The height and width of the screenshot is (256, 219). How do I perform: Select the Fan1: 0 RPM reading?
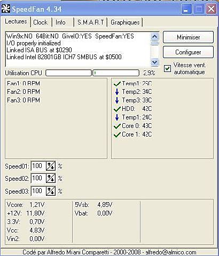click(24, 83)
